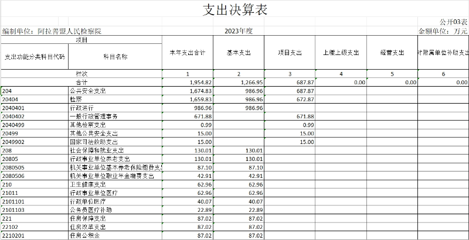Click code cell 2040402
The width and height of the screenshot is (469, 240).
click(35, 116)
